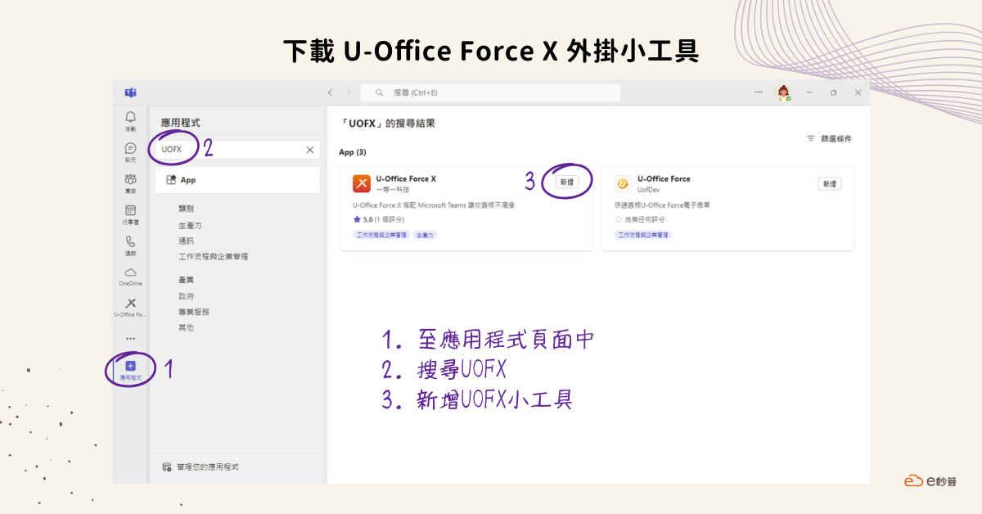Click the 工作流程與企業管理 tag on U-Office Force X
The image size is (982, 514).
click(381, 235)
